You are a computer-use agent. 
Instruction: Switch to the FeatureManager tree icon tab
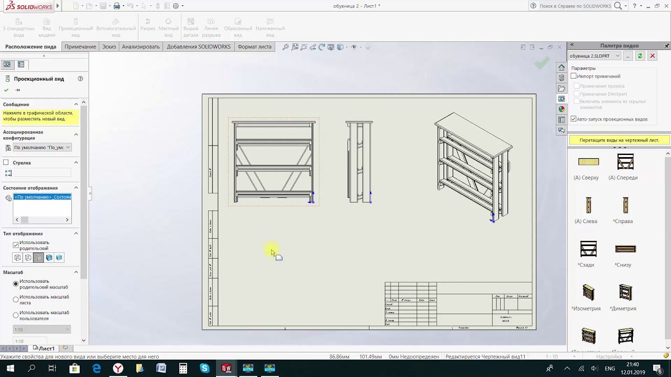point(7,64)
